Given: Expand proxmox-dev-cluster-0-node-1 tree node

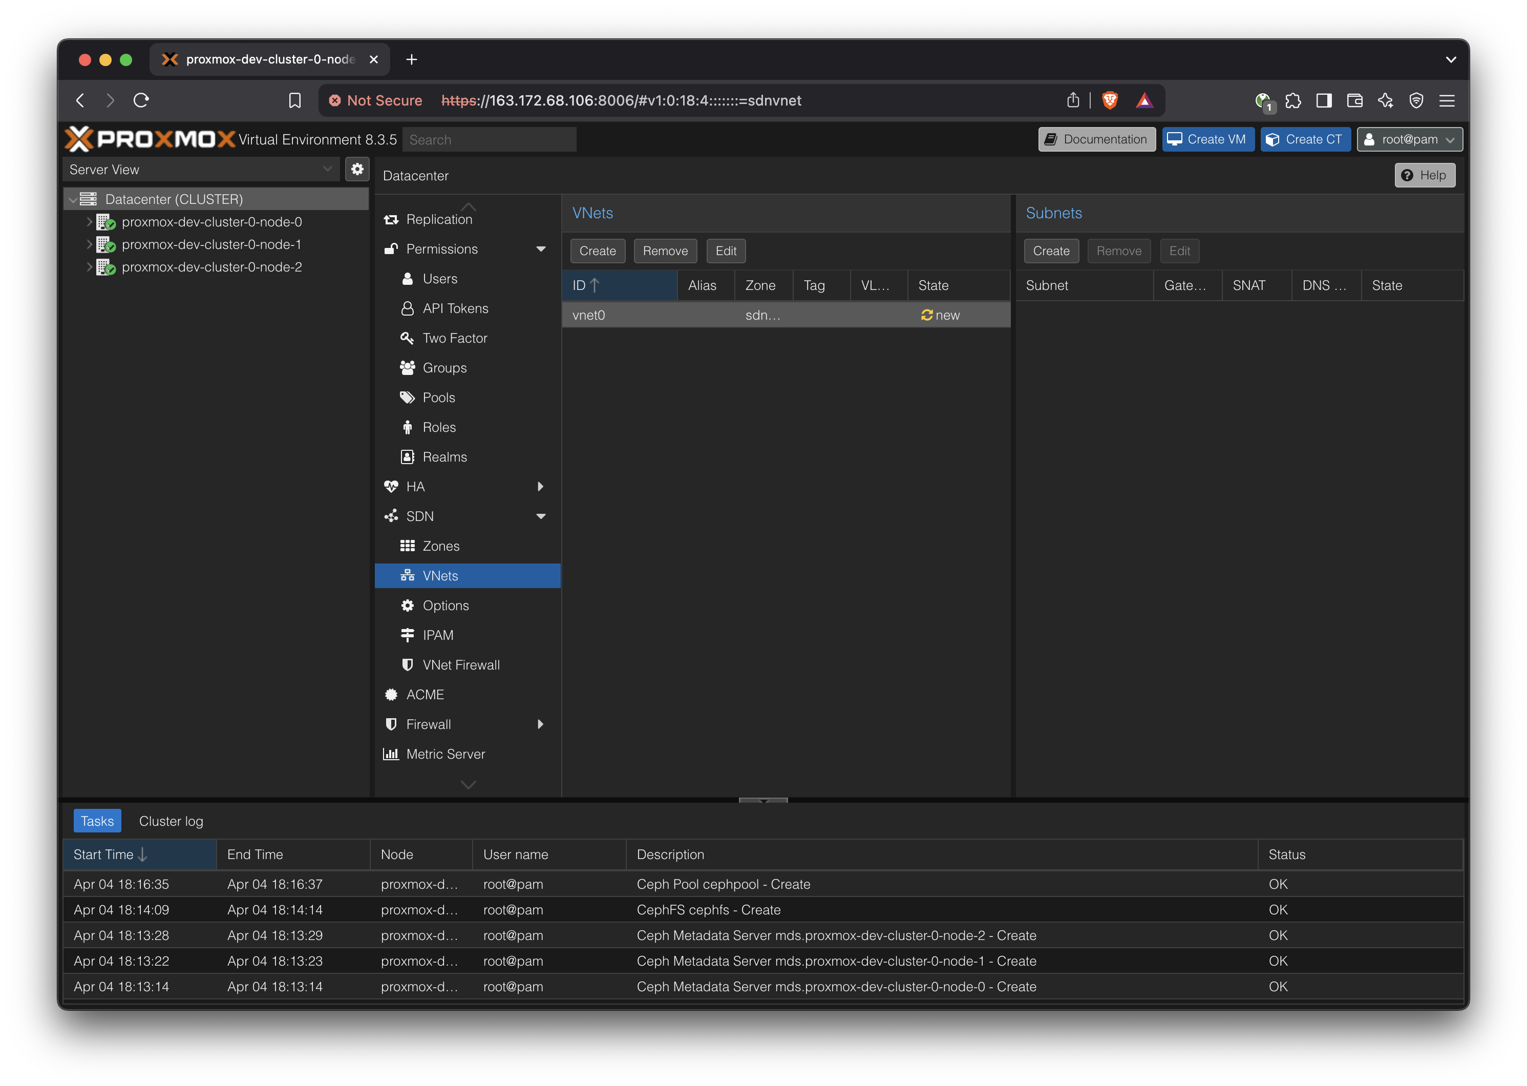Looking at the screenshot, I should tap(89, 244).
